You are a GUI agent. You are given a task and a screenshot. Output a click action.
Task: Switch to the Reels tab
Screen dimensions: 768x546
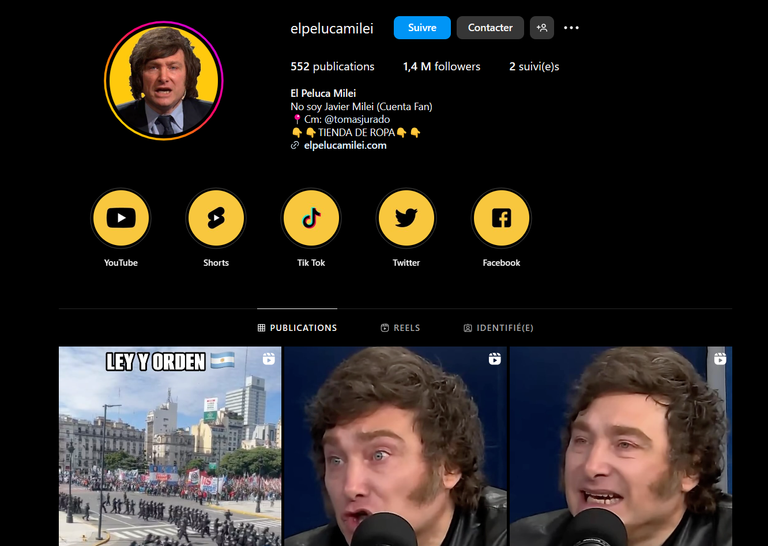(x=401, y=328)
